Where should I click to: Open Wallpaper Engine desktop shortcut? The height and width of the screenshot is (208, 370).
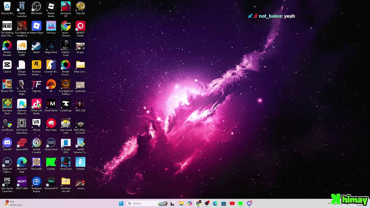[x=36, y=184]
